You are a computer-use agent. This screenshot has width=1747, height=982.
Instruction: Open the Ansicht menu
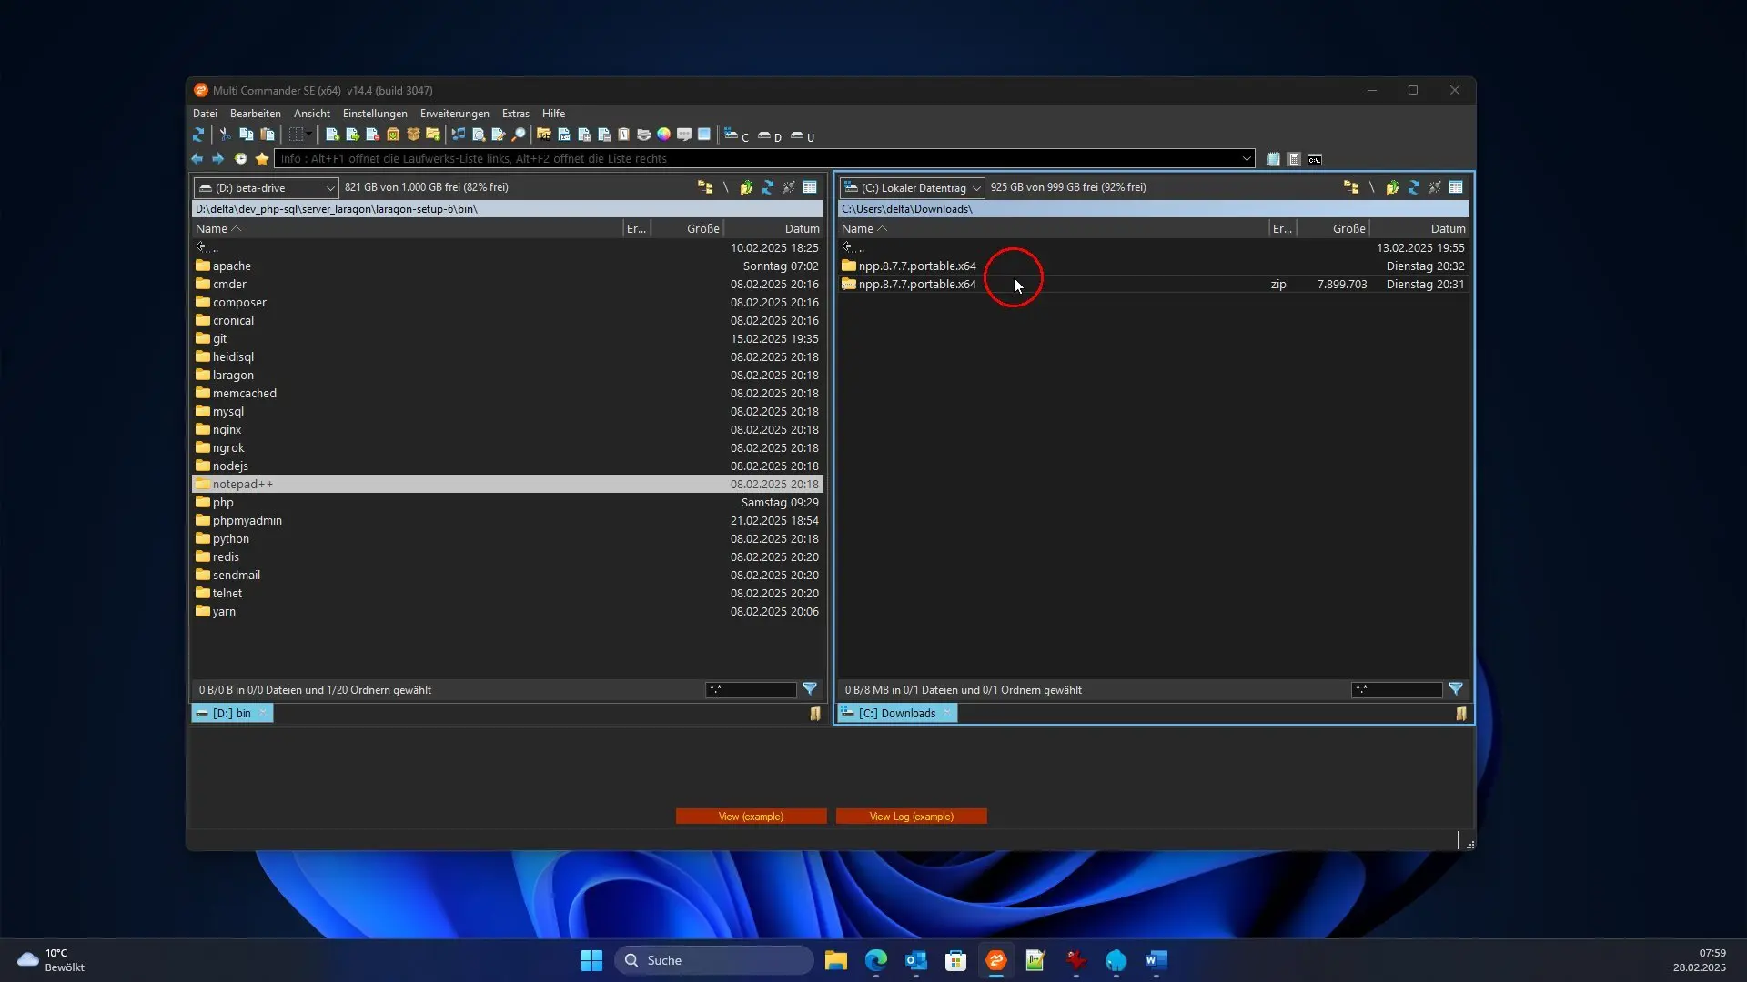tap(312, 114)
